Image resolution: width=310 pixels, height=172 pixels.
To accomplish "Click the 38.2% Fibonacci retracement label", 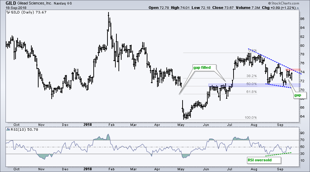I will 251,76.
